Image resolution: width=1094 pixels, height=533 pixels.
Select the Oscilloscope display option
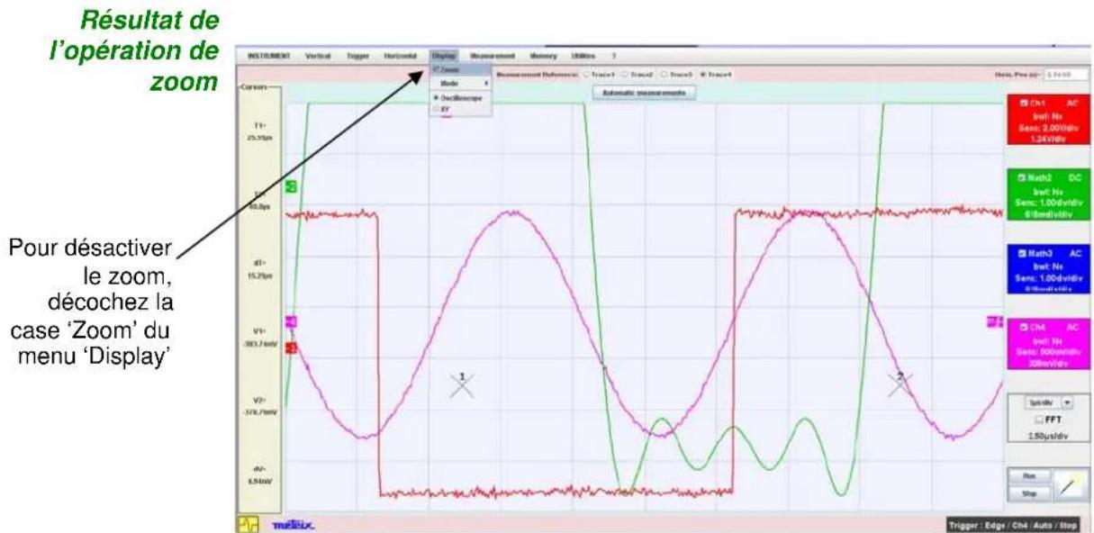460,96
